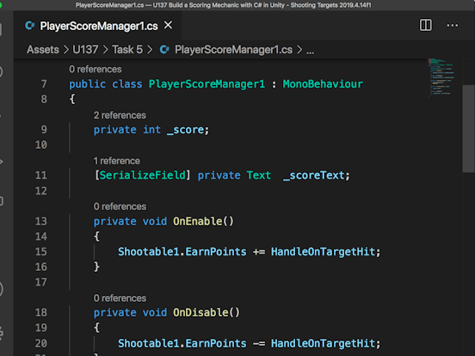This screenshot has height=356, width=475.
Task: Click Shootable1.EarnPoints on line 15
Action: coord(182,252)
